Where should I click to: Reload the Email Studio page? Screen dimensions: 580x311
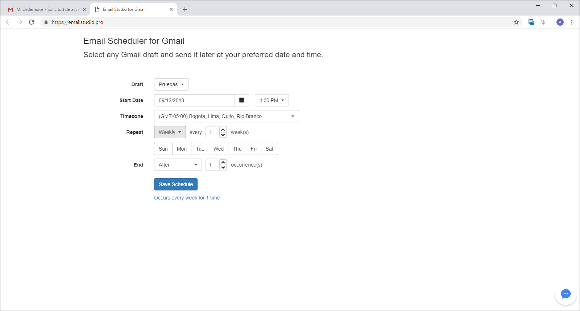pos(32,22)
